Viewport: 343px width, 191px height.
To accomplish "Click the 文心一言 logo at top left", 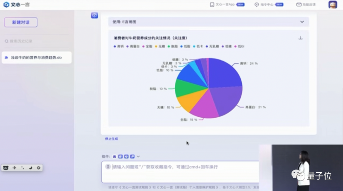I will [17, 4].
